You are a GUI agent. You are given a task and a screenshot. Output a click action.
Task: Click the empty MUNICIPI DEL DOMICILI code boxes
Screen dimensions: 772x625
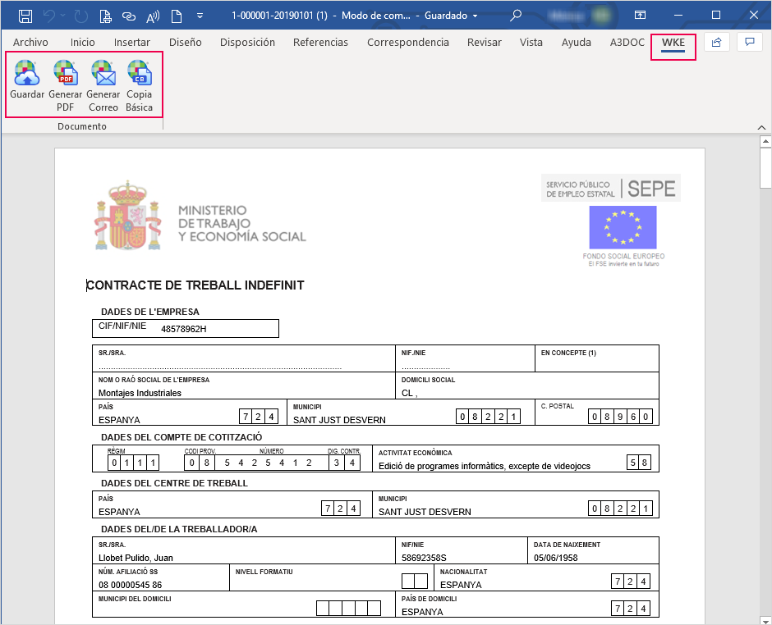(x=348, y=609)
